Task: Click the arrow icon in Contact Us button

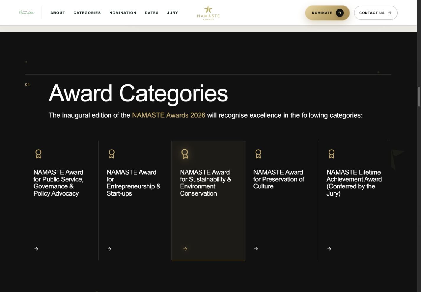Action: [x=390, y=13]
